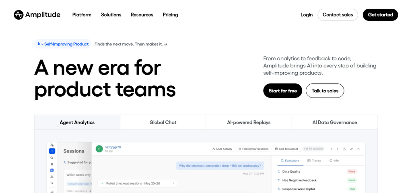
Task: Expand the Pulled checkout sessions step chevron
Action: [173, 184]
